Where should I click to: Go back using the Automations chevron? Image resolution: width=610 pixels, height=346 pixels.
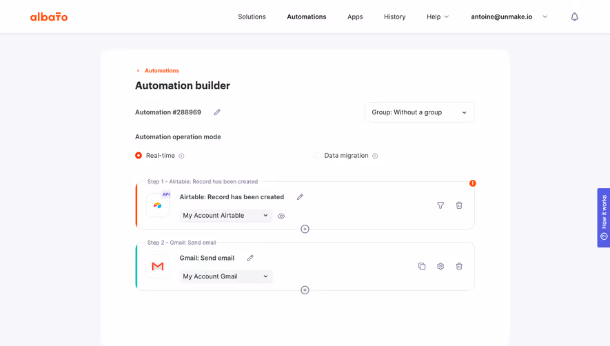[x=138, y=70]
